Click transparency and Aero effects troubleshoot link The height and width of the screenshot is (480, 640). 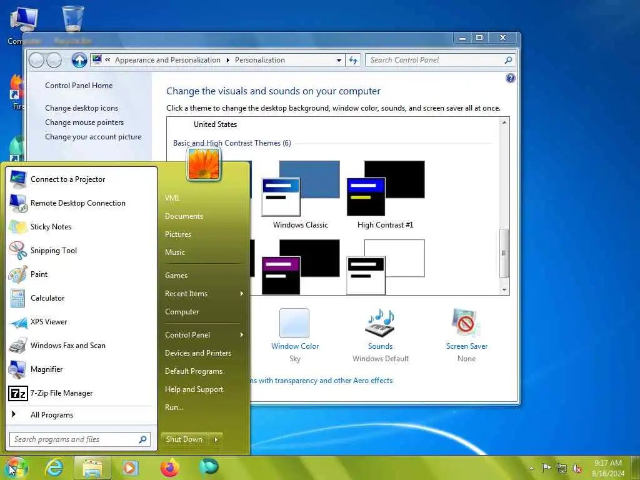pyautogui.click(x=321, y=381)
